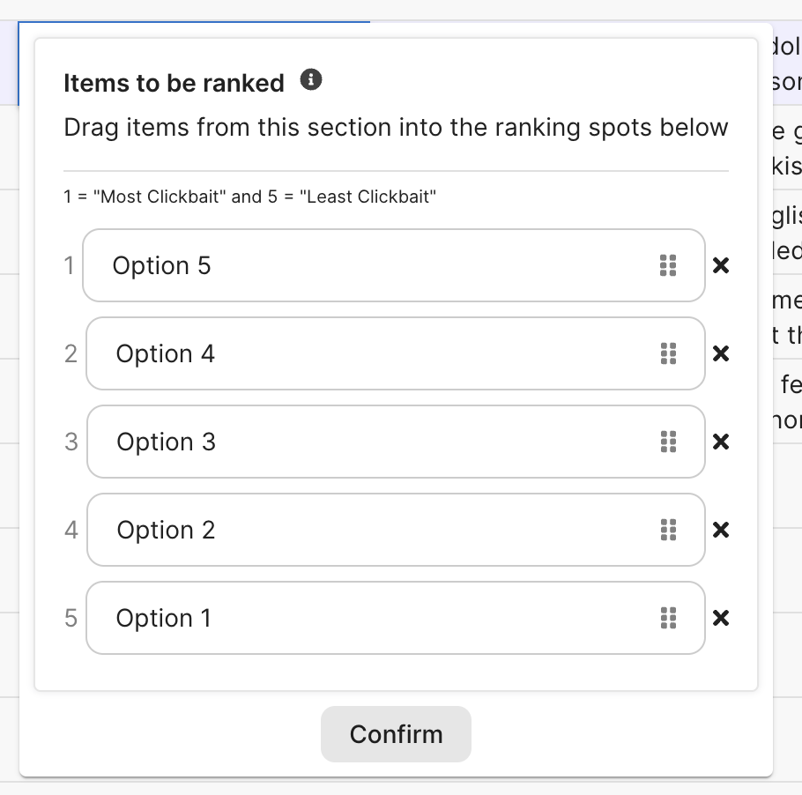The width and height of the screenshot is (802, 795).
Task: Click the drag items instruction text
Action: [396, 128]
